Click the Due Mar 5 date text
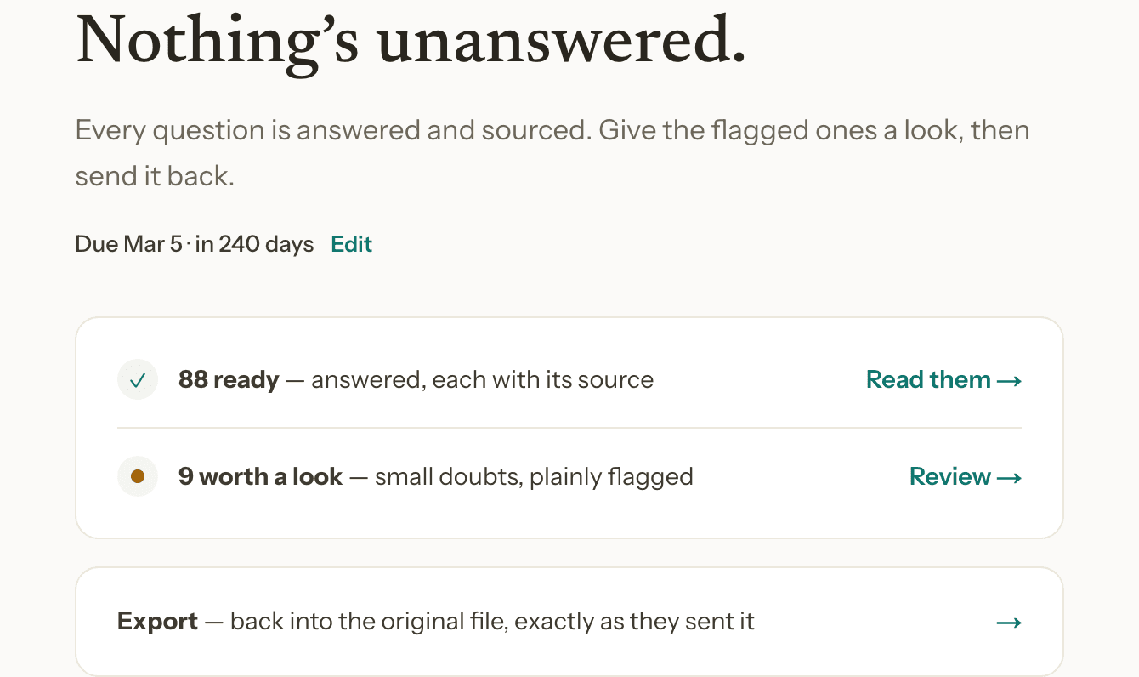Screen dimensions: 1139x677 pyautogui.click(x=129, y=244)
